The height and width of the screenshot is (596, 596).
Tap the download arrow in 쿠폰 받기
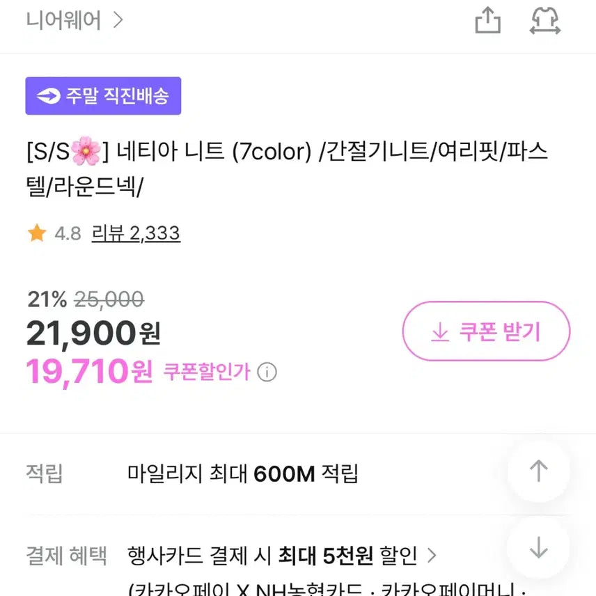tap(439, 332)
